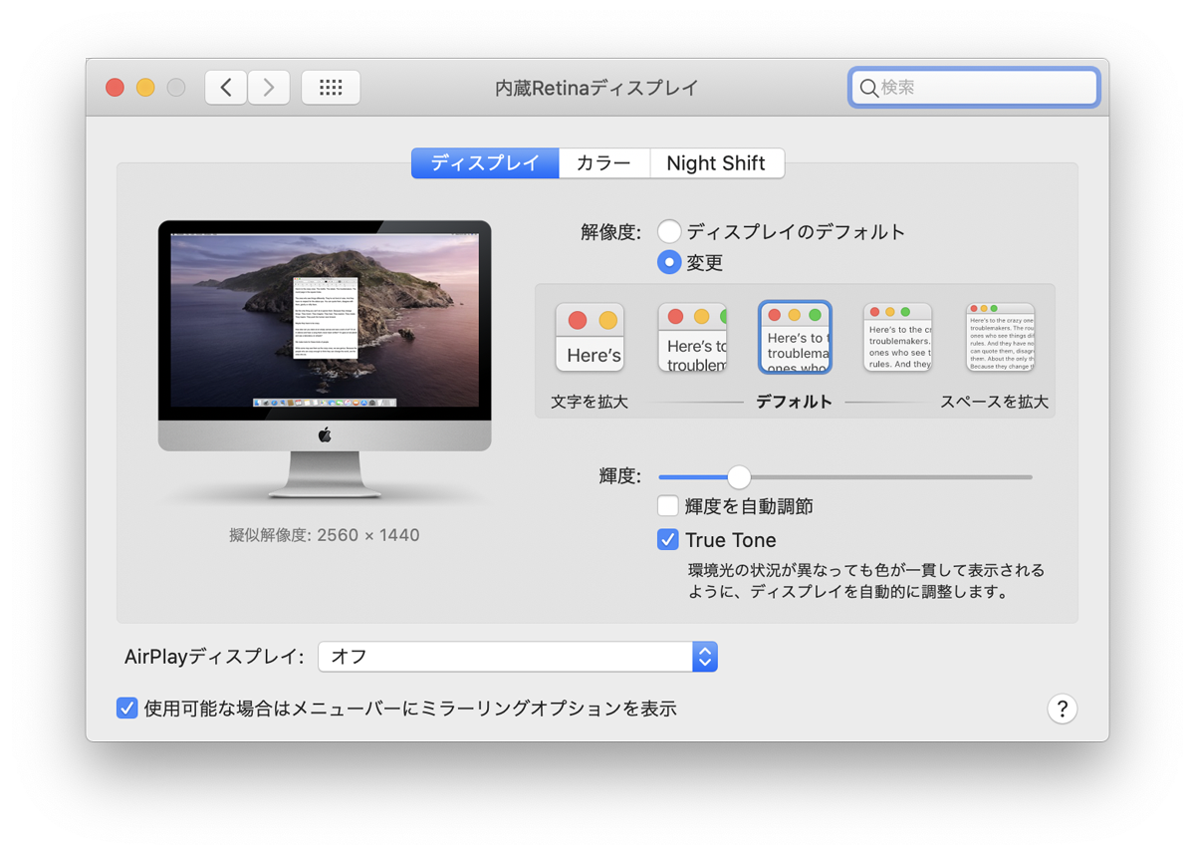Switch to the カラー tab

(x=604, y=163)
